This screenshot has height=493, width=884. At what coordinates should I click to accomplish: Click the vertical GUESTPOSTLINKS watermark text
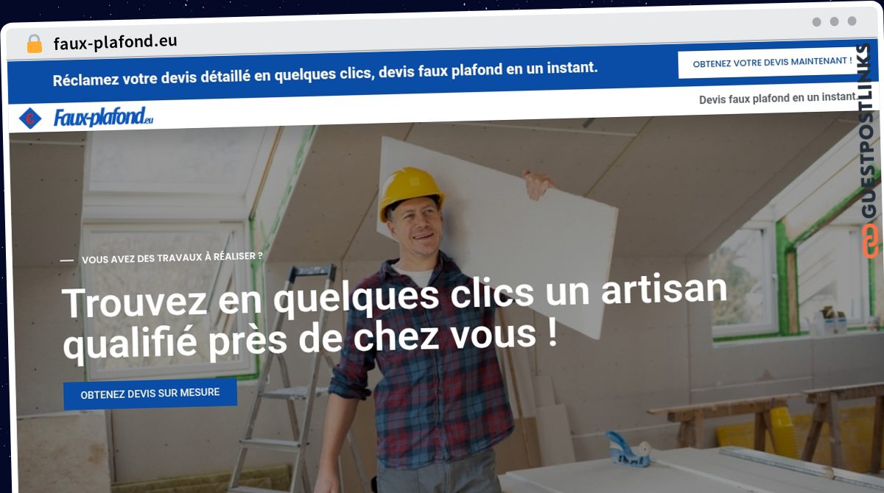point(870,132)
